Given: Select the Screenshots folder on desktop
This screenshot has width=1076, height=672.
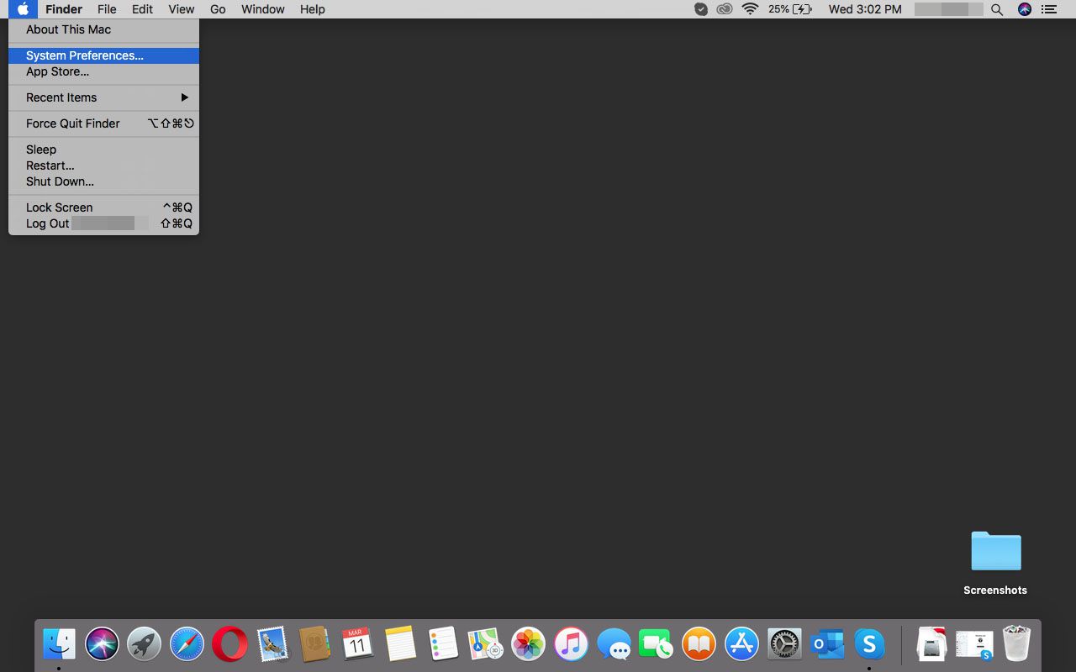Looking at the screenshot, I should [995, 553].
